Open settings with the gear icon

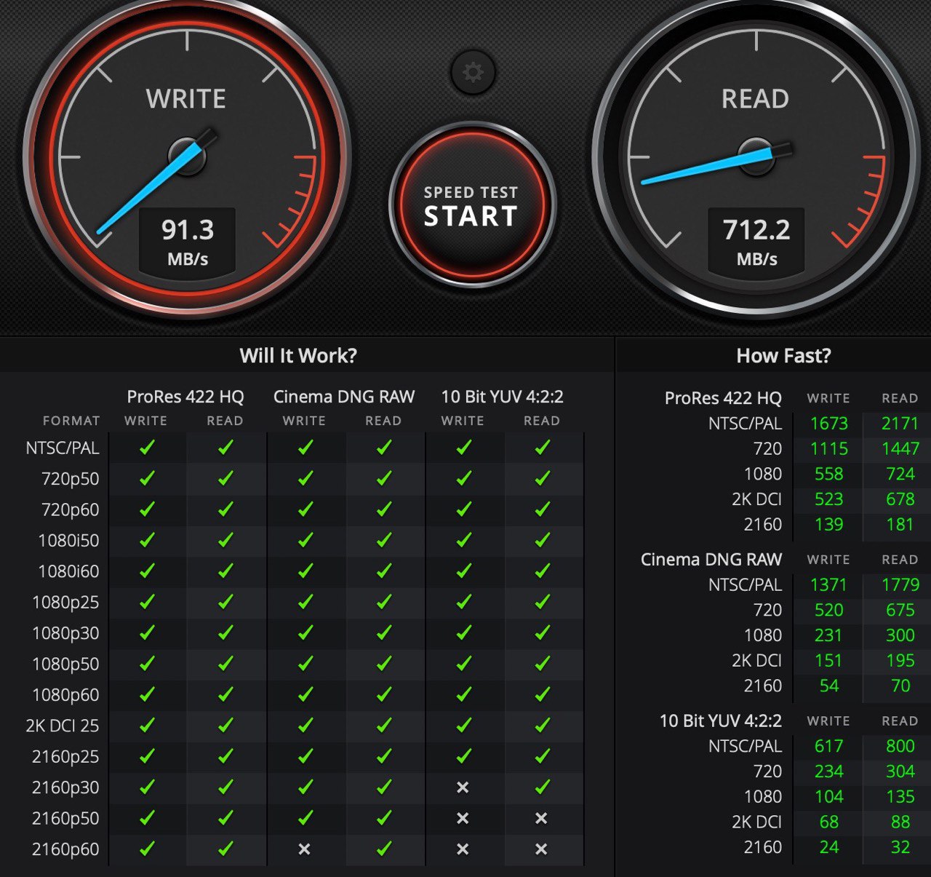[x=473, y=72]
